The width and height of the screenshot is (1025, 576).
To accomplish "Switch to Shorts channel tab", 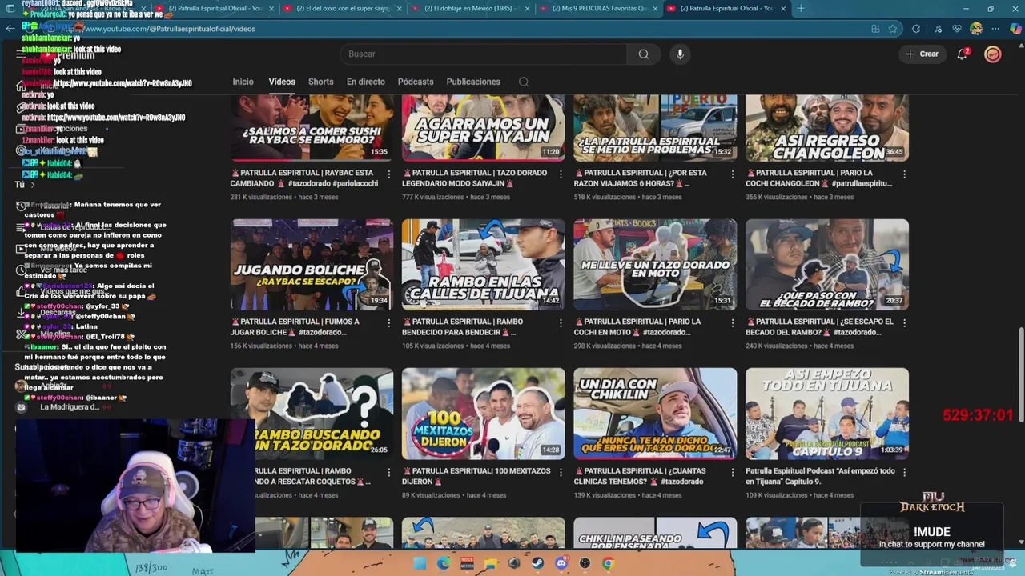I will point(320,82).
